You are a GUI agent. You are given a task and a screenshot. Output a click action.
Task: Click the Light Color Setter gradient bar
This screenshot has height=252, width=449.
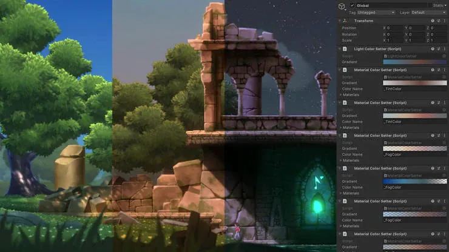[414, 62]
